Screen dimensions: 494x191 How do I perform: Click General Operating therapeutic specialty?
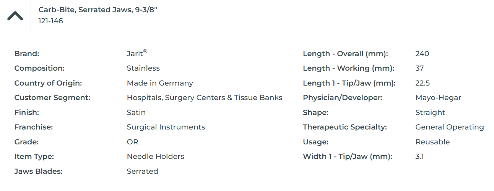coord(450,127)
